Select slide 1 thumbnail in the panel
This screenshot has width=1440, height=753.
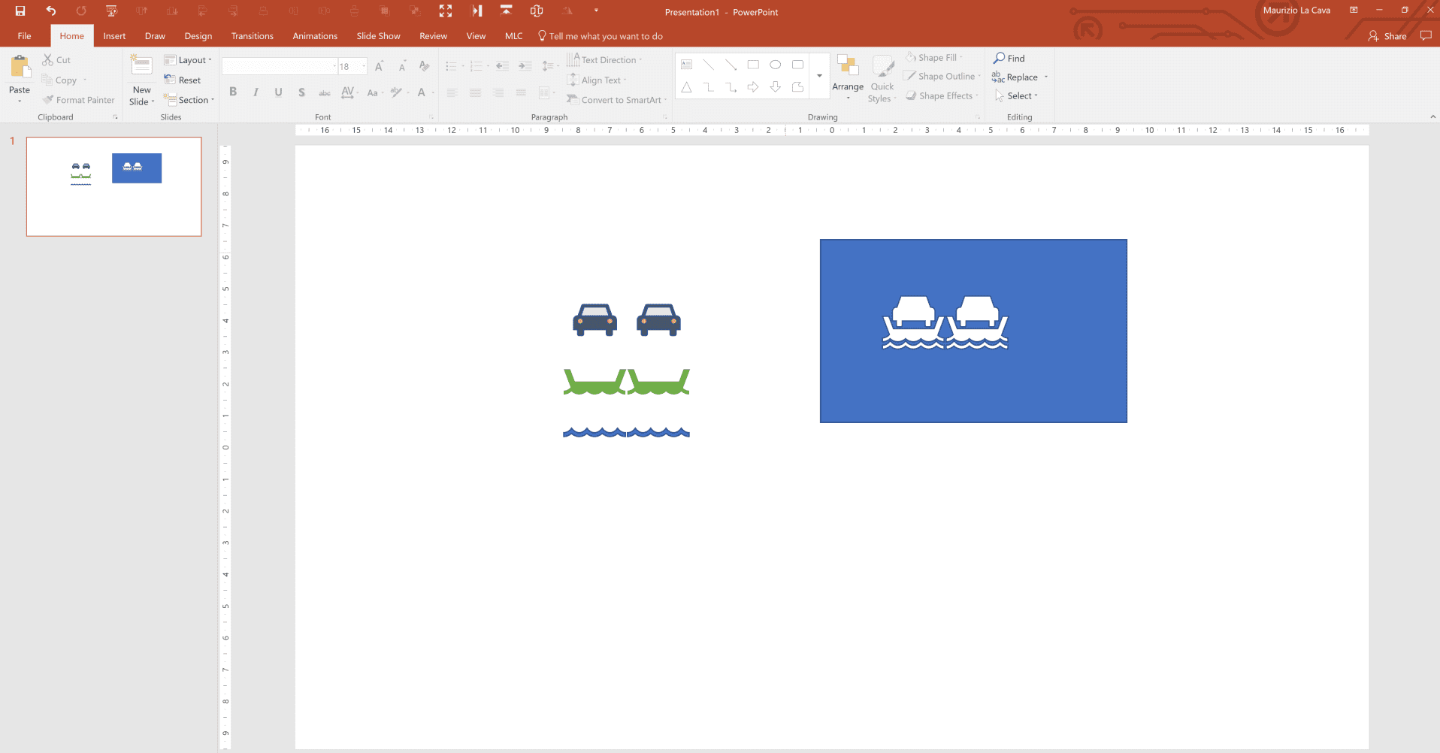[113, 186]
